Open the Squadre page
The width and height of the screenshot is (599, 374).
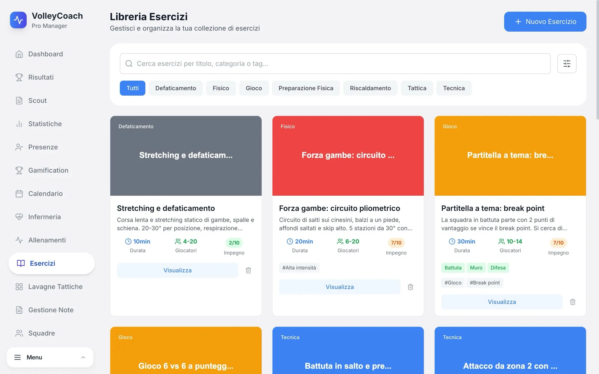point(52,333)
